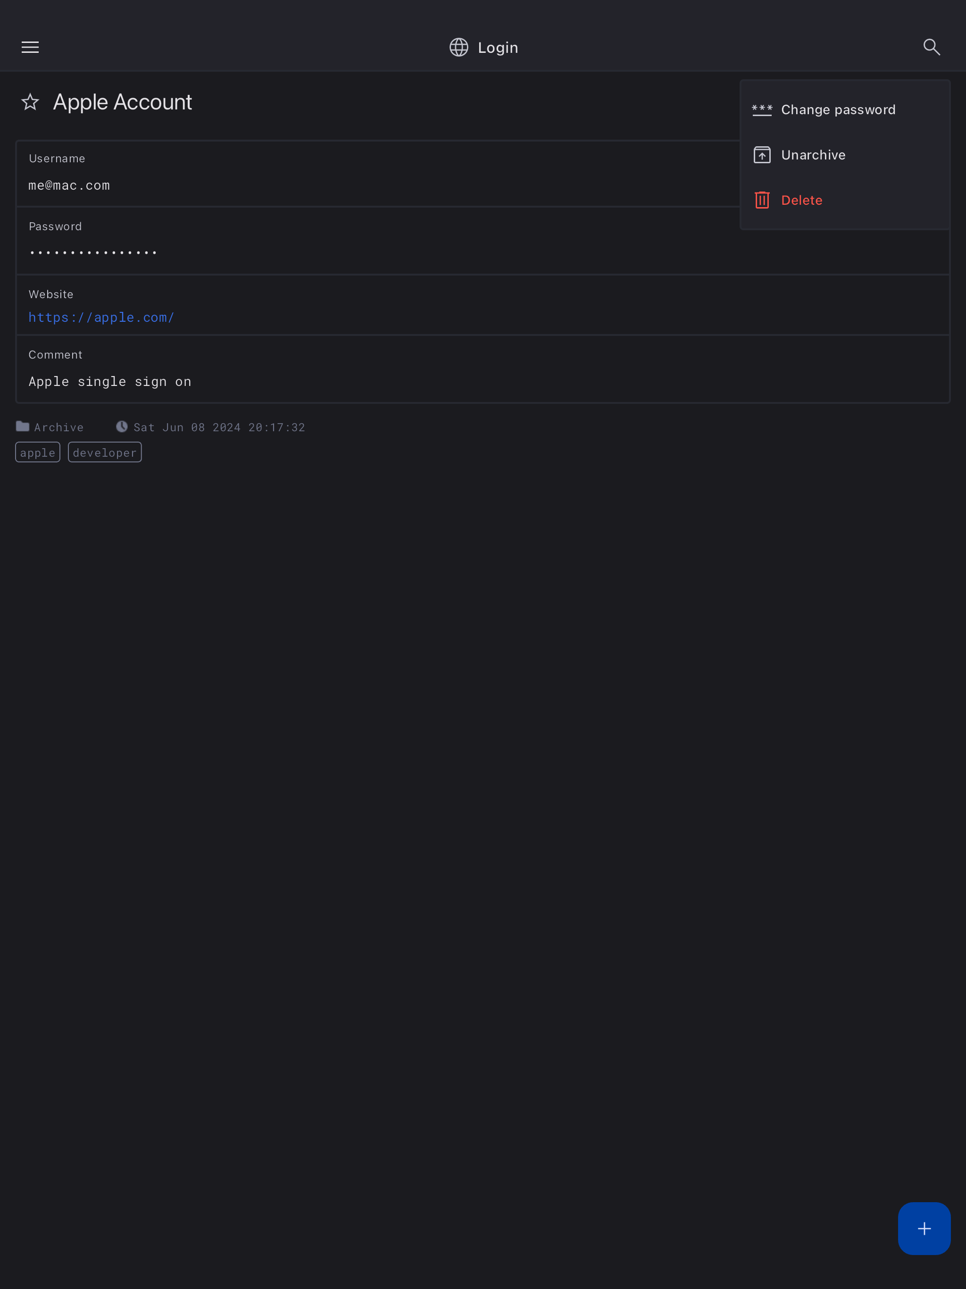Viewport: 966px width, 1289px height.
Task: Reveal the hidden Password dots field
Action: coord(93,252)
